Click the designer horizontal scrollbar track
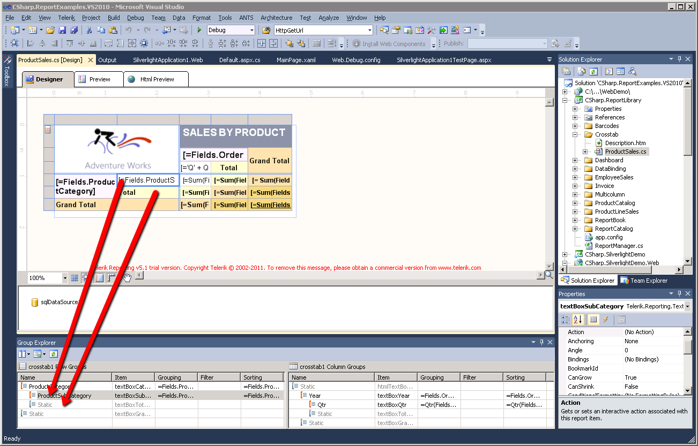 point(340,275)
